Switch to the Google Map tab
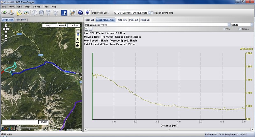The image size is (255, 137). (x=7, y=20)
